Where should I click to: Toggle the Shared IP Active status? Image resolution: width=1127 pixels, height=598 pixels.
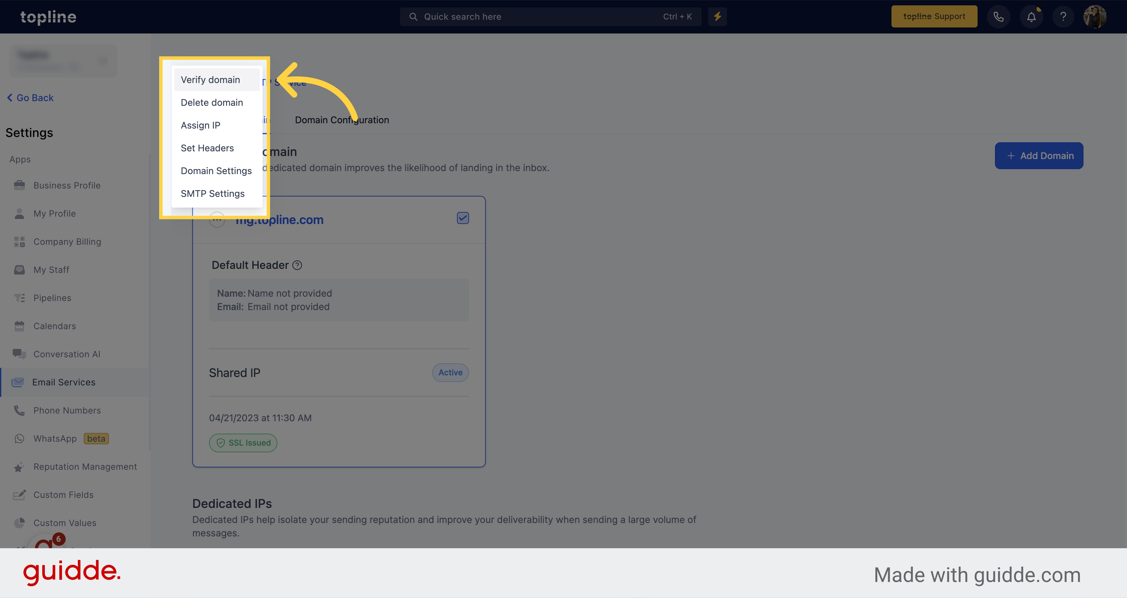pos(450,372)
